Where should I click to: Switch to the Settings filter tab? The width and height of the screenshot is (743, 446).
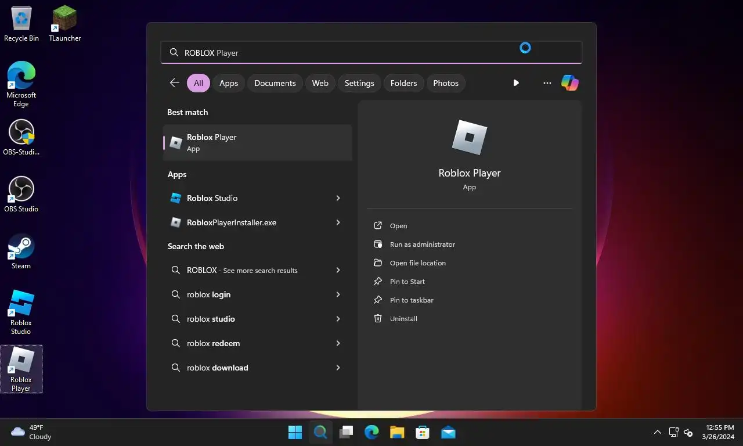[x=359, y=83]
